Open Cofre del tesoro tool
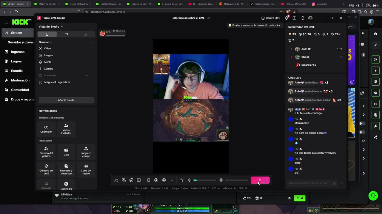Image resolution: width=382 pixels, height=214 pixels. [x=86, y=169]
